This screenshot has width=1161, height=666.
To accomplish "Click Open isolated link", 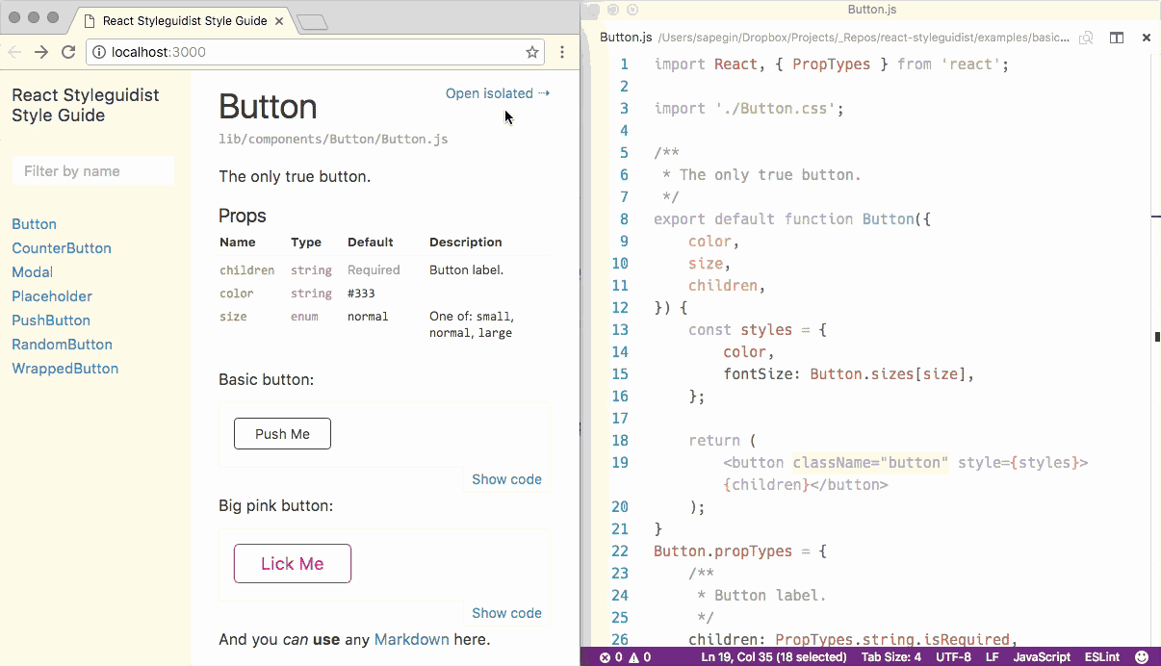I will coord(497,93).
